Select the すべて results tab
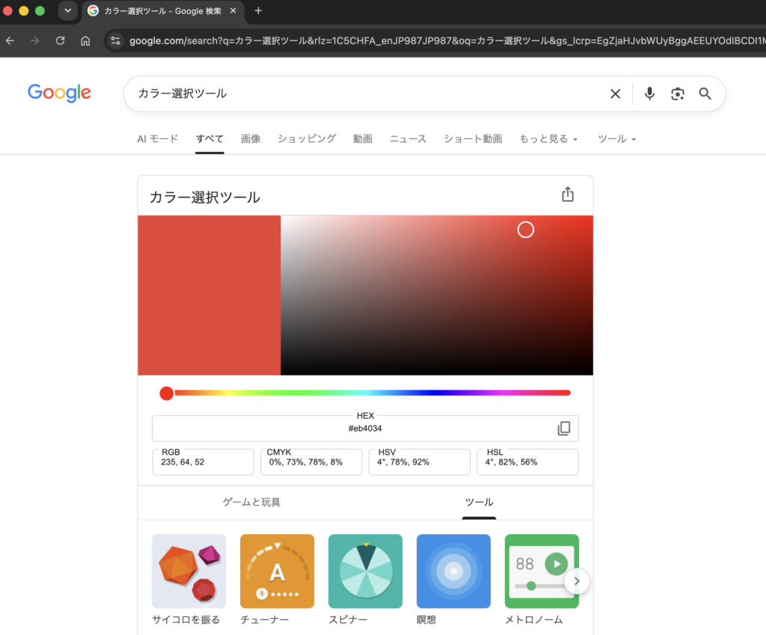Image resolution: width=766 pixels, height=635 pixels. (x=209, y=139)
